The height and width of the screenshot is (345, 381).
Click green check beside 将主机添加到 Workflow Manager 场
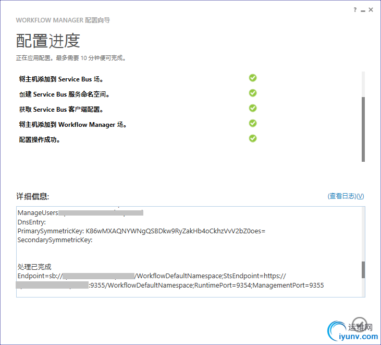[253, 123]
